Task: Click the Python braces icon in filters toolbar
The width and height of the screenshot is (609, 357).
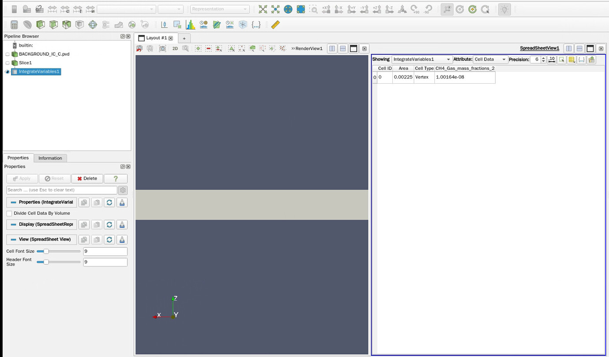Action: (x=256, y=25)
